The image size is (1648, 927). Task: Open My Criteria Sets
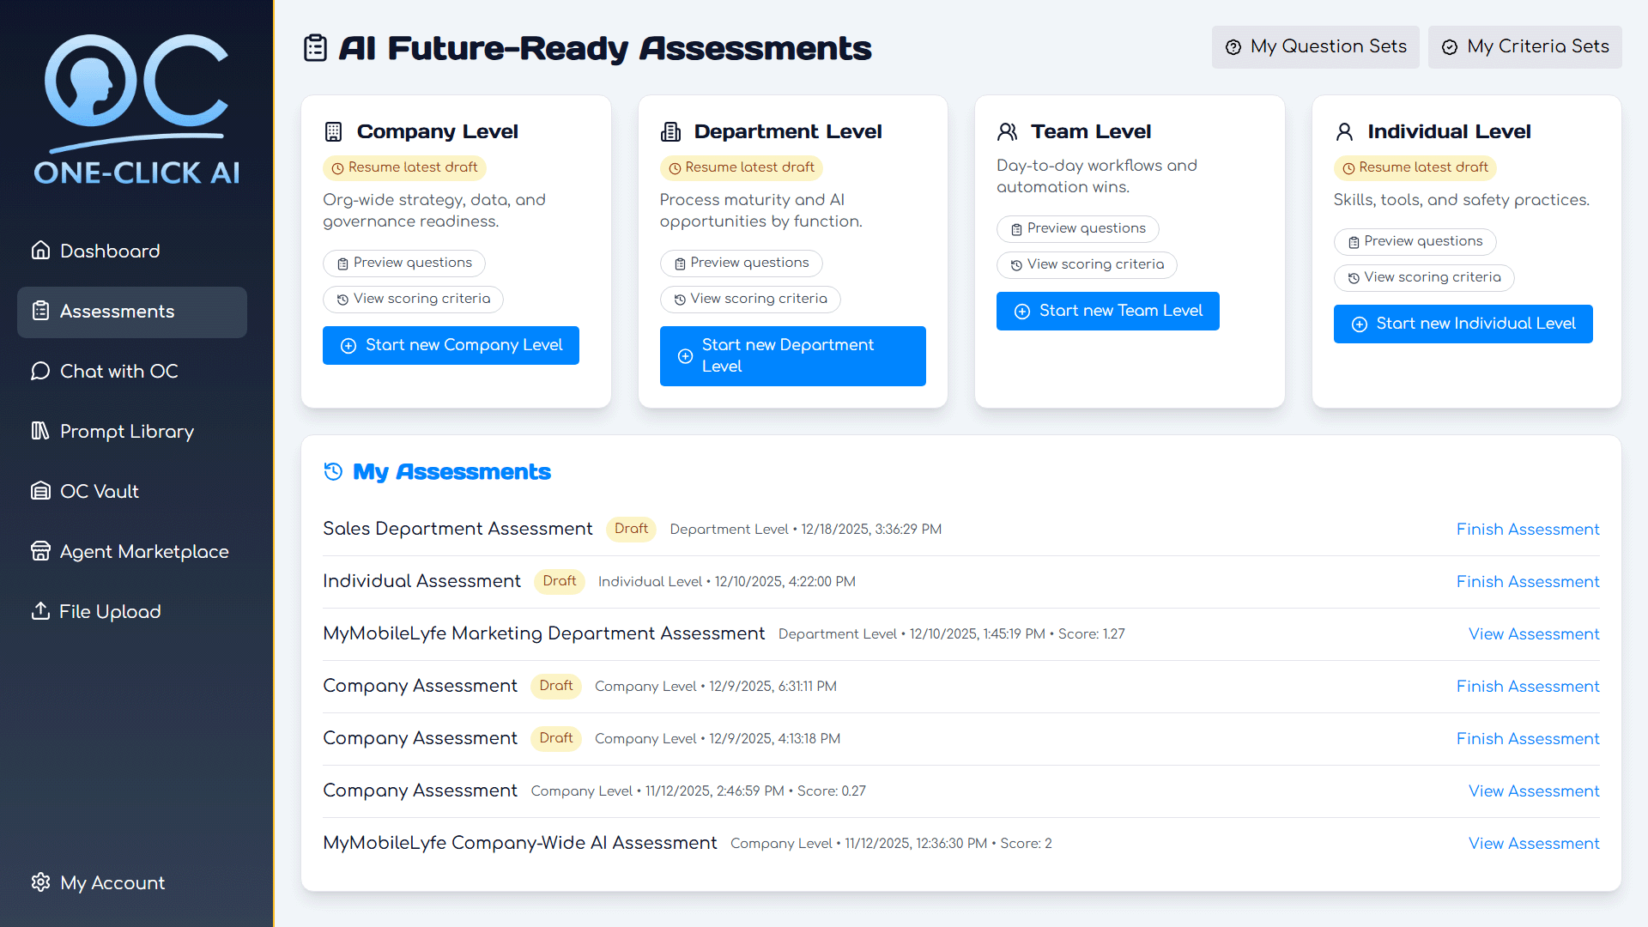pyautogui.click(x=1524, y=47)
